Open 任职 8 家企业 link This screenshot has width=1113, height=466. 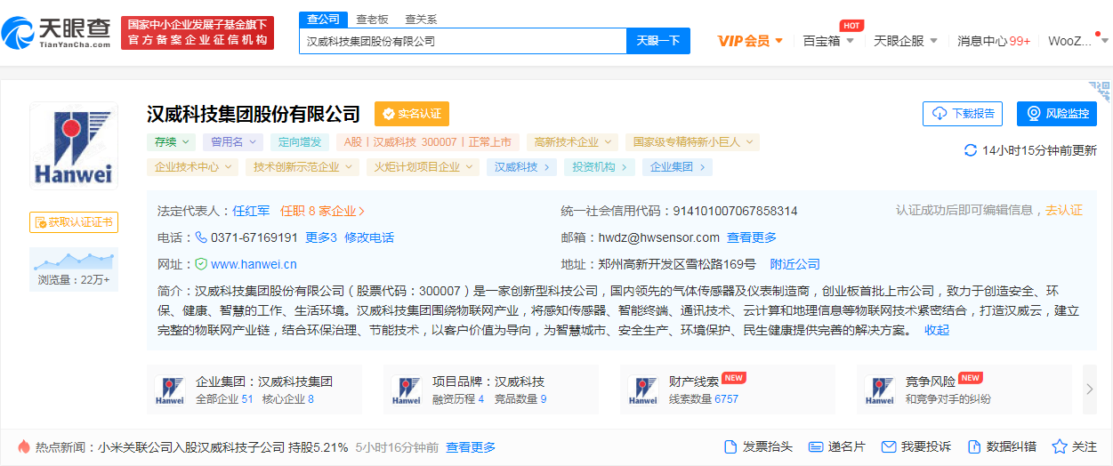(x=322, y=211)
